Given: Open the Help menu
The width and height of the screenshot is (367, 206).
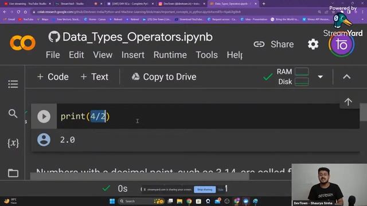Looking at the screenshot, I should [x=235, y=55].
